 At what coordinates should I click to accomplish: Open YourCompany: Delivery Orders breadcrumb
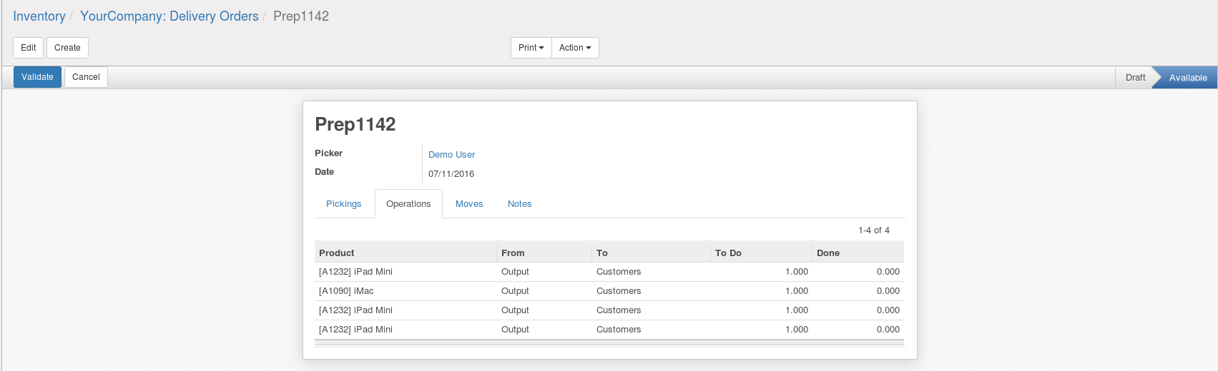click(170, 16)
